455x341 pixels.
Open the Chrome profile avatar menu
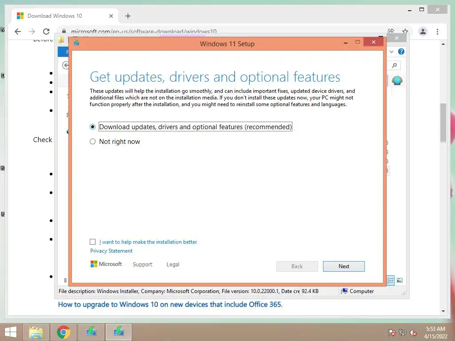[423, 32]
